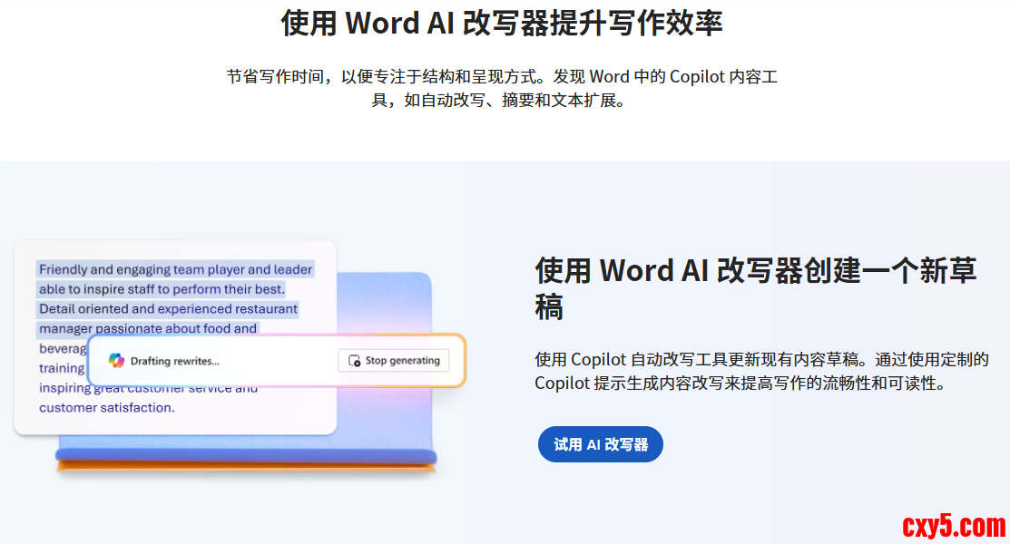Image resolution: width=1010 pixels, height=544 pixels.
Task: Click the line able to inspire staff
Action: 162,289
